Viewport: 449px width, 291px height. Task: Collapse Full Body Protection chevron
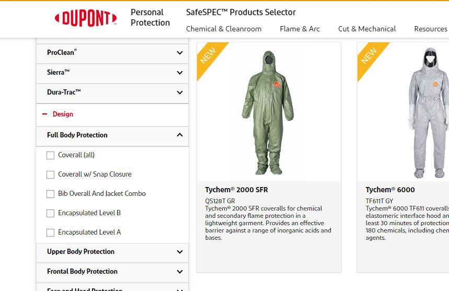click(x=180, y=135)
